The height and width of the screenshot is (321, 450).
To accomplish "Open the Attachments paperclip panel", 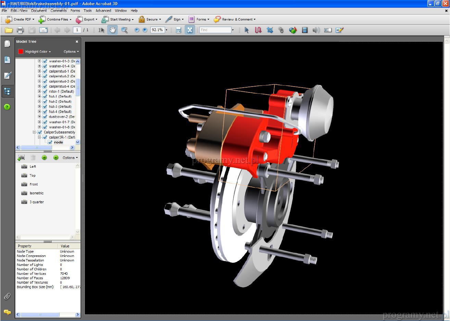I will 7,296.
